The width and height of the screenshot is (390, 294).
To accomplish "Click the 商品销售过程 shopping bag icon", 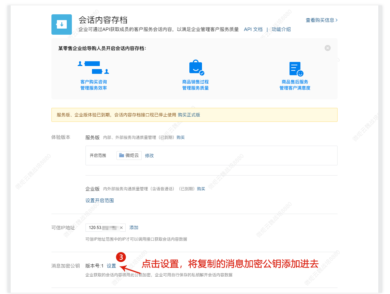I will 196,67.
